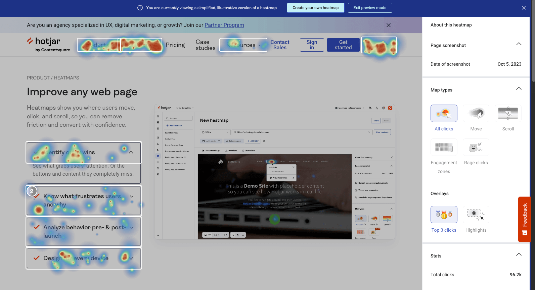Viewport: 535px width, 290px height.
Task: Collapse the Page screenshot section
Action: click(519, 44)
